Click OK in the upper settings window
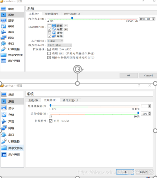Screen dimensions: 157x178 [x=129, y=75]
